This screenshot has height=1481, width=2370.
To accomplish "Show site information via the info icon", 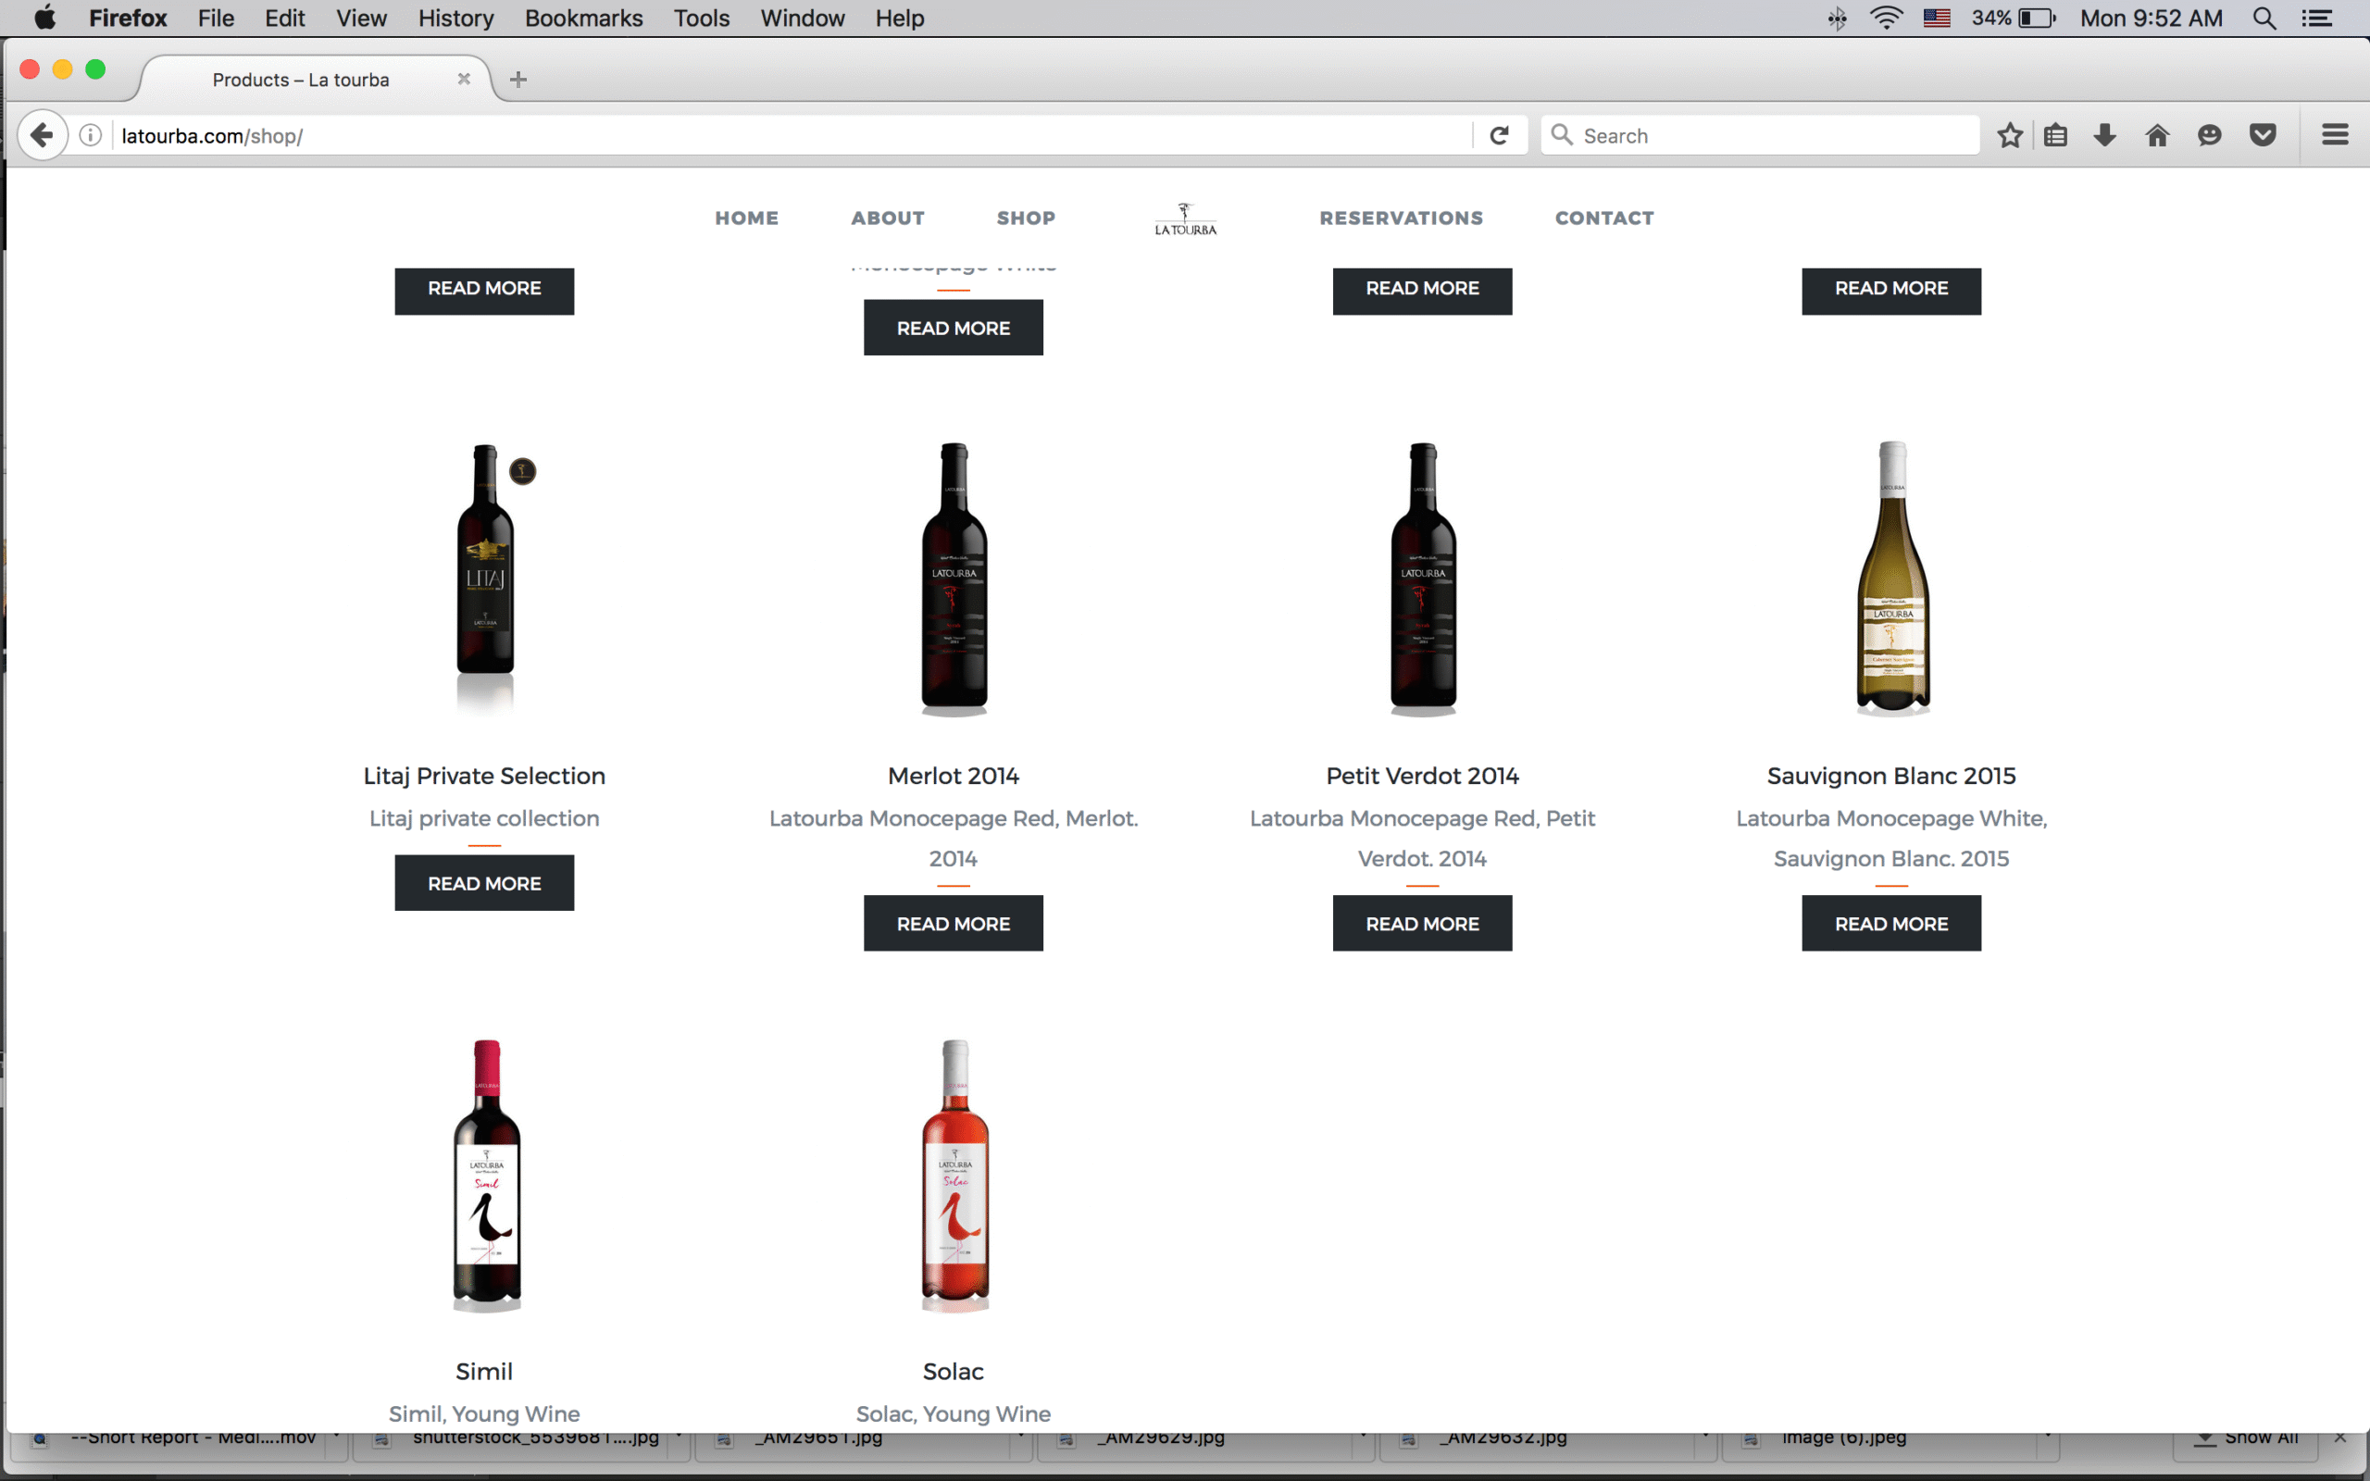I will click(90, 135).
